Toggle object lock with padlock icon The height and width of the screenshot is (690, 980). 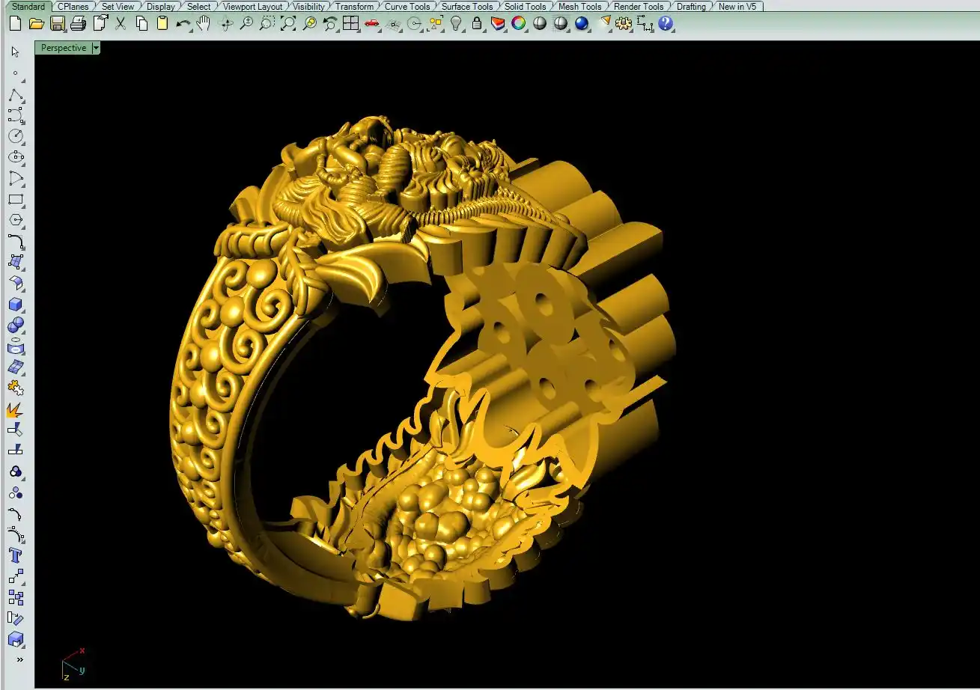pos(477,23)
